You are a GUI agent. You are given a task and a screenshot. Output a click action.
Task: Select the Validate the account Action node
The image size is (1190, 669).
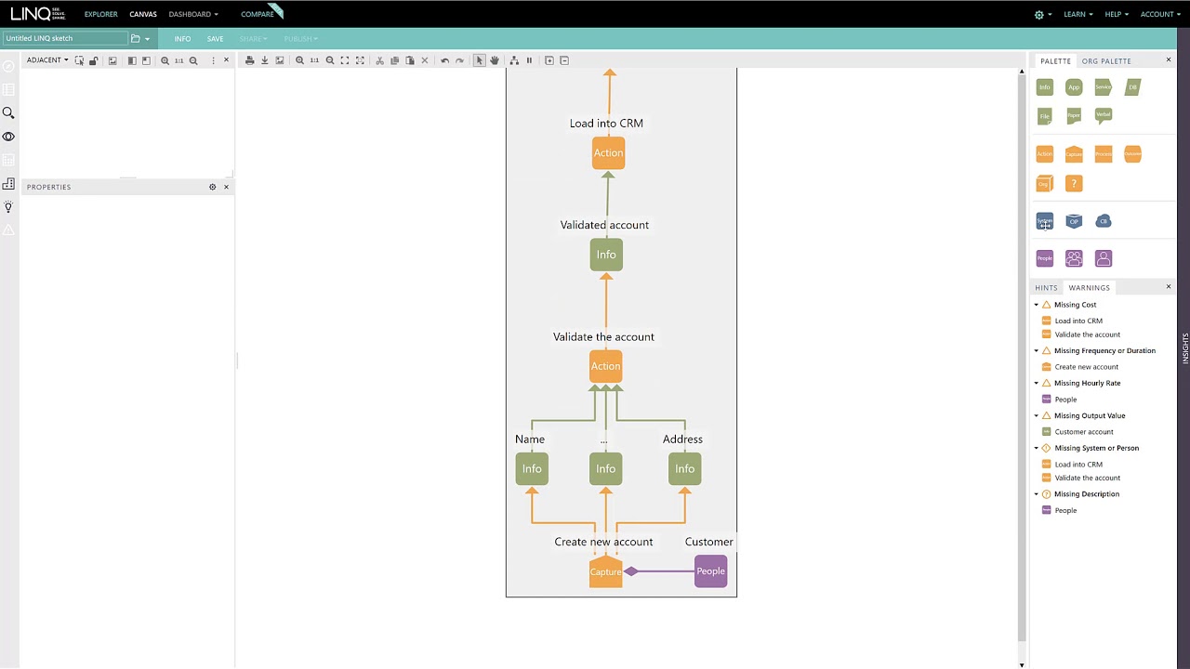pos(606,366)
